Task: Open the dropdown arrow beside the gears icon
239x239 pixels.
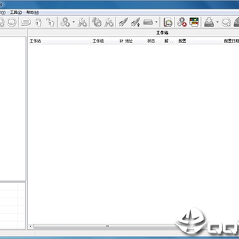Action: point(74,22)
